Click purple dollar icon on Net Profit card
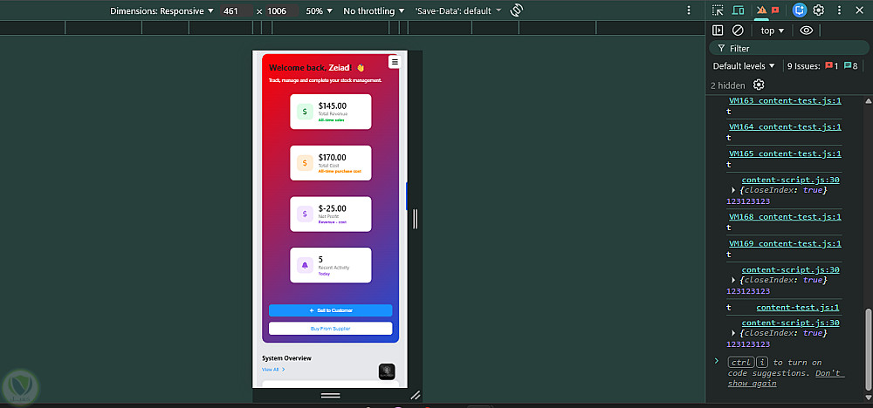This screenshot has height=408, width=873. pyautogui.click(x=305, y=214)
